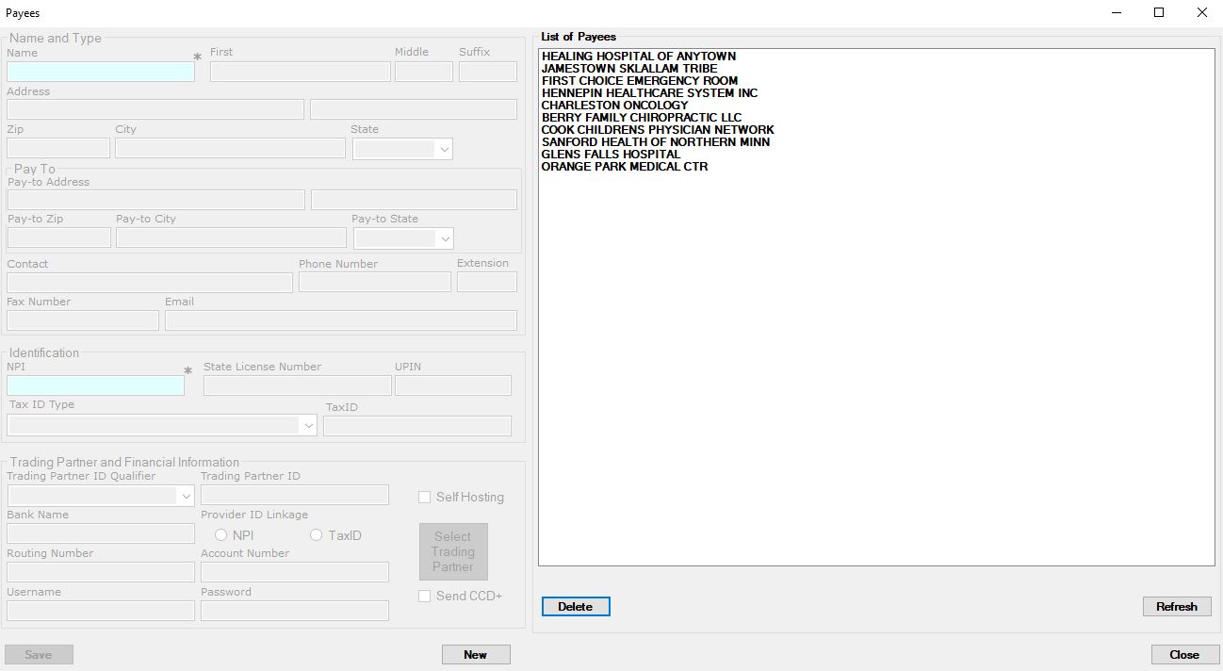This screenshot has width=1223, height=671.
Task: Open the State dropdown
Action: point(402,149)
